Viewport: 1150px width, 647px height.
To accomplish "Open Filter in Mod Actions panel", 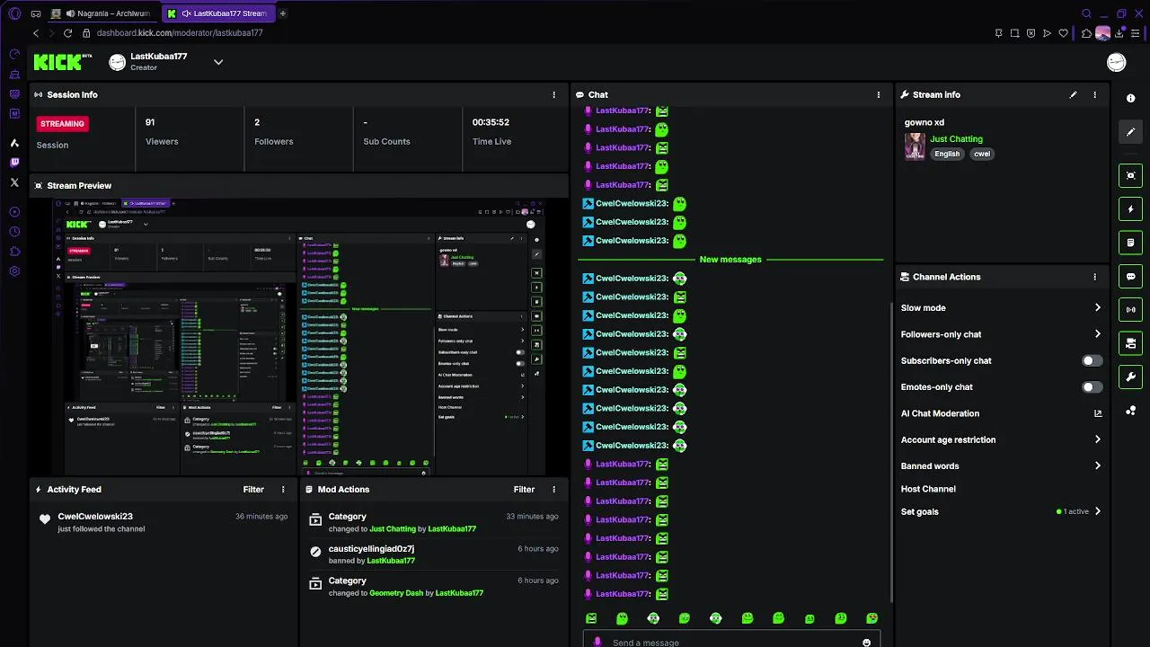I will (524, 490).
